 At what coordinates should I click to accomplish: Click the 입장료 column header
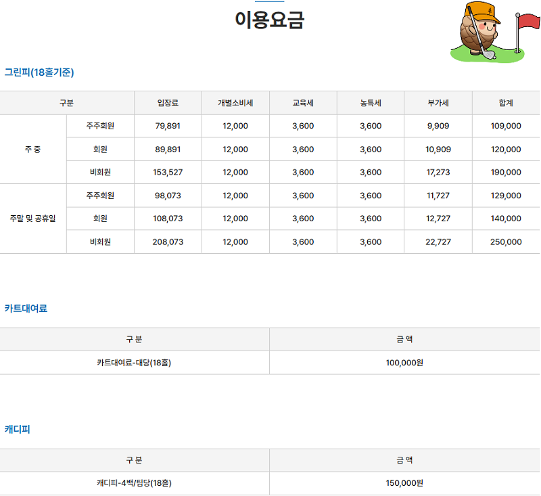click(x=168, y=103)
